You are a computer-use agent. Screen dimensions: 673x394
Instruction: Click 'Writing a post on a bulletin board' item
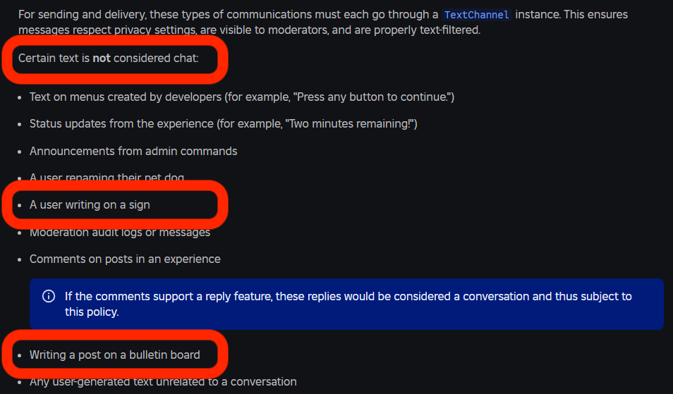click(x=114, y=355)
